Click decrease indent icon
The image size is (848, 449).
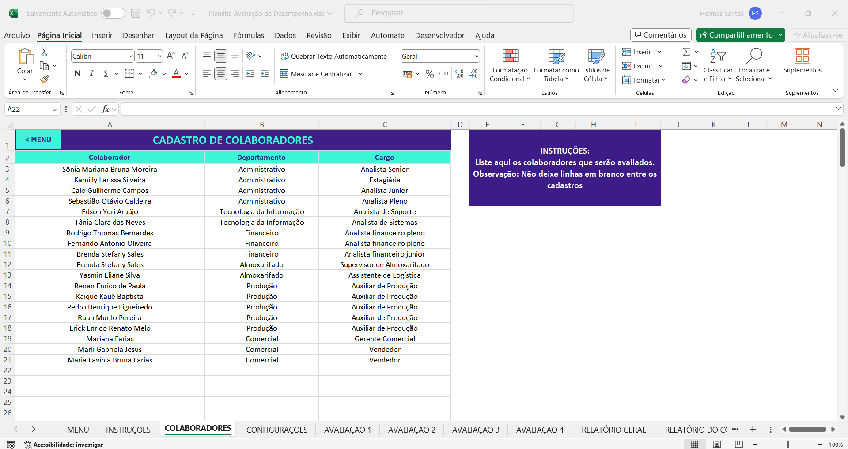click(250, 74)
